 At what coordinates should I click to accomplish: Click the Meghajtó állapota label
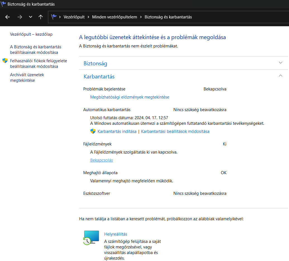point(101,173)
